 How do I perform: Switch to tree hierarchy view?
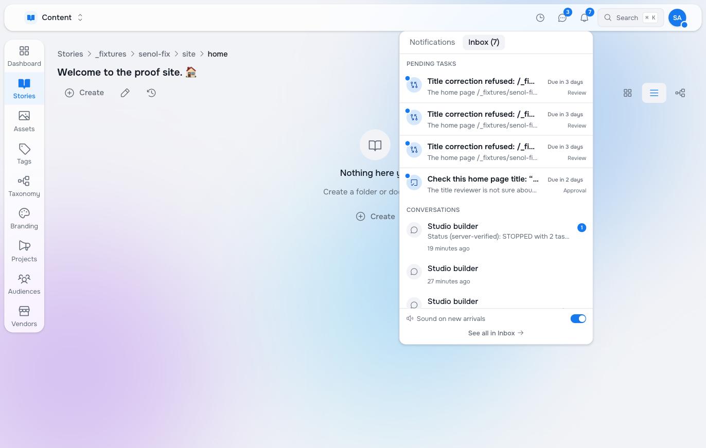(680, 93)
